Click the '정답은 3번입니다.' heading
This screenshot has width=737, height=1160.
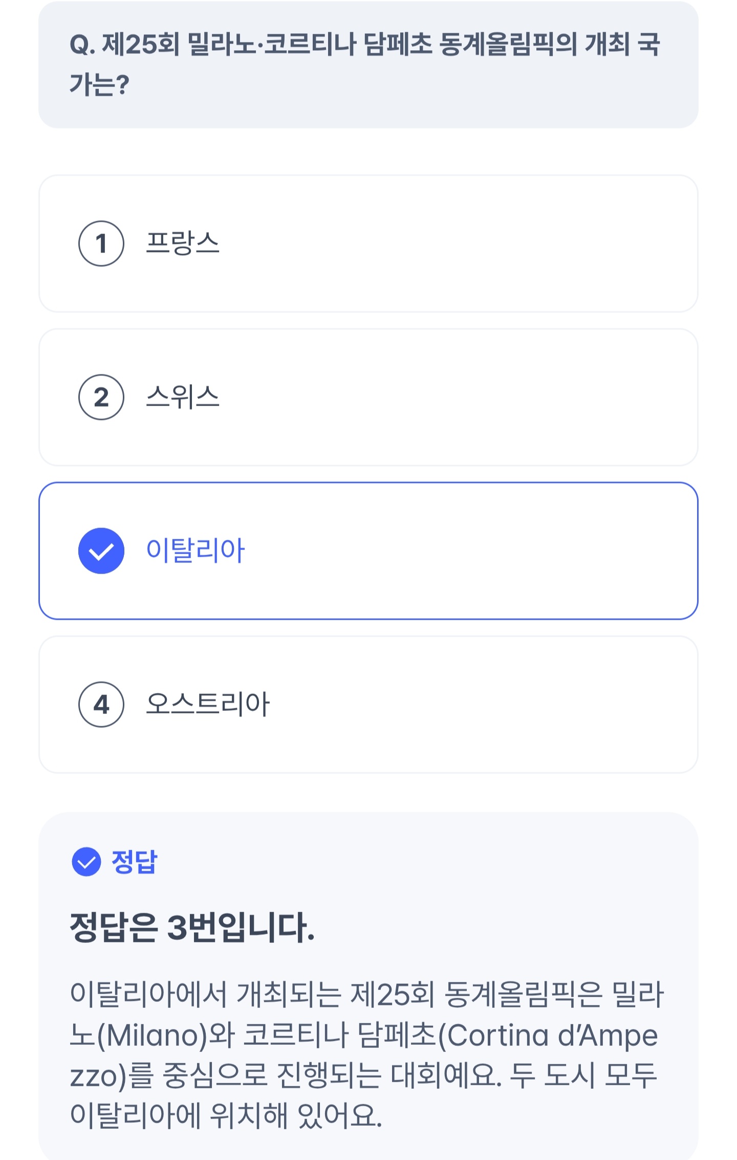tap(192, 927)
